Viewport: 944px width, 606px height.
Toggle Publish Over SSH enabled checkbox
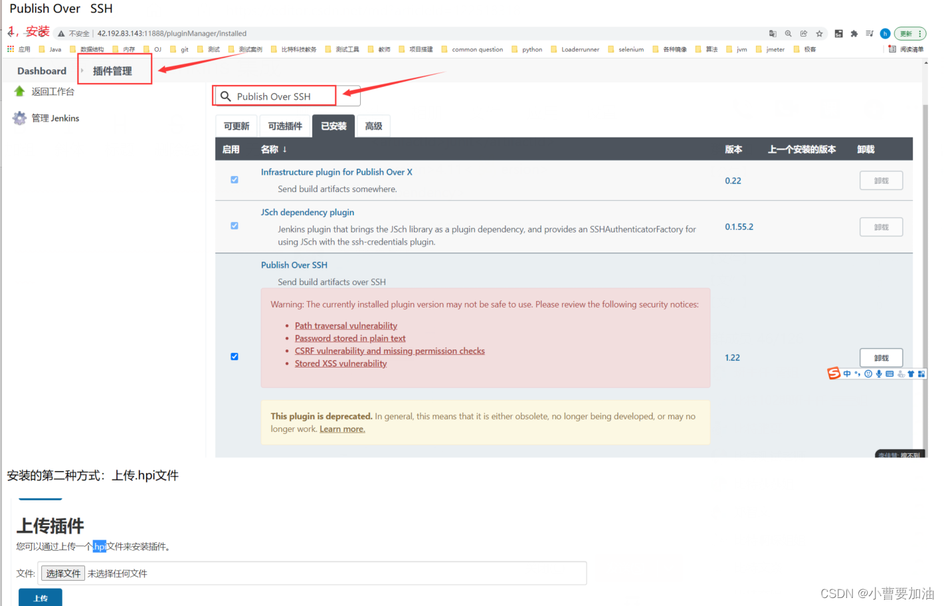pyautogui.click(x=235, y=357)
